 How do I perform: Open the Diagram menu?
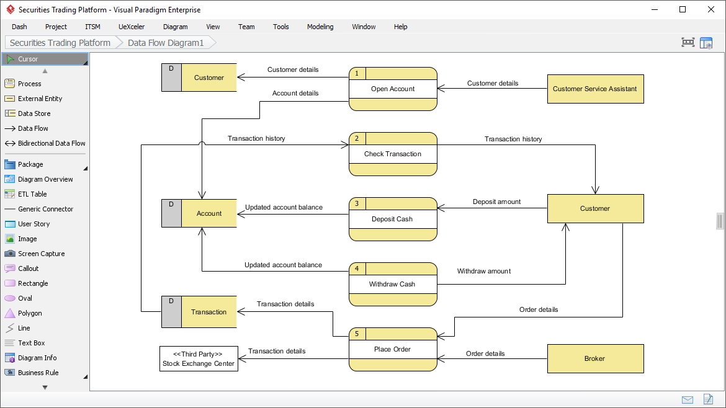(175, 27)
